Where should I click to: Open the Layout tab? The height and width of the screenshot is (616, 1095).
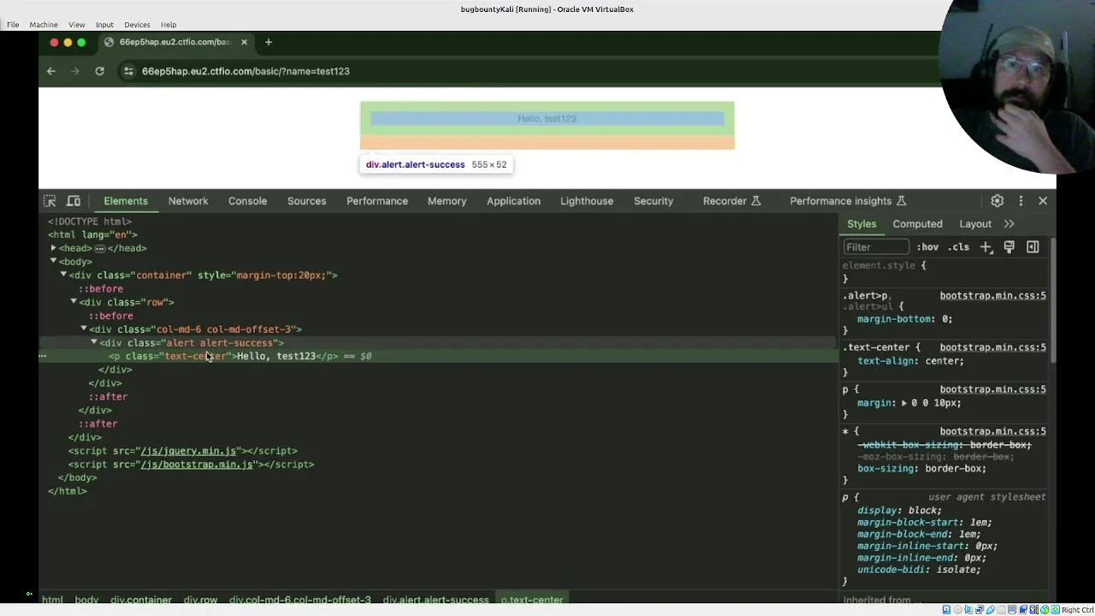tap(975, 224)
